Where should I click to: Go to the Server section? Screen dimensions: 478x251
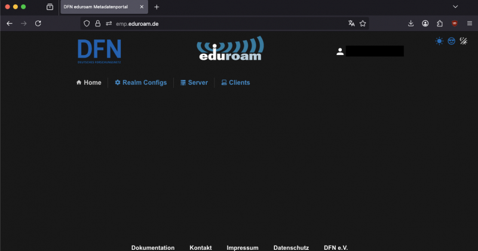click(194, 82)
